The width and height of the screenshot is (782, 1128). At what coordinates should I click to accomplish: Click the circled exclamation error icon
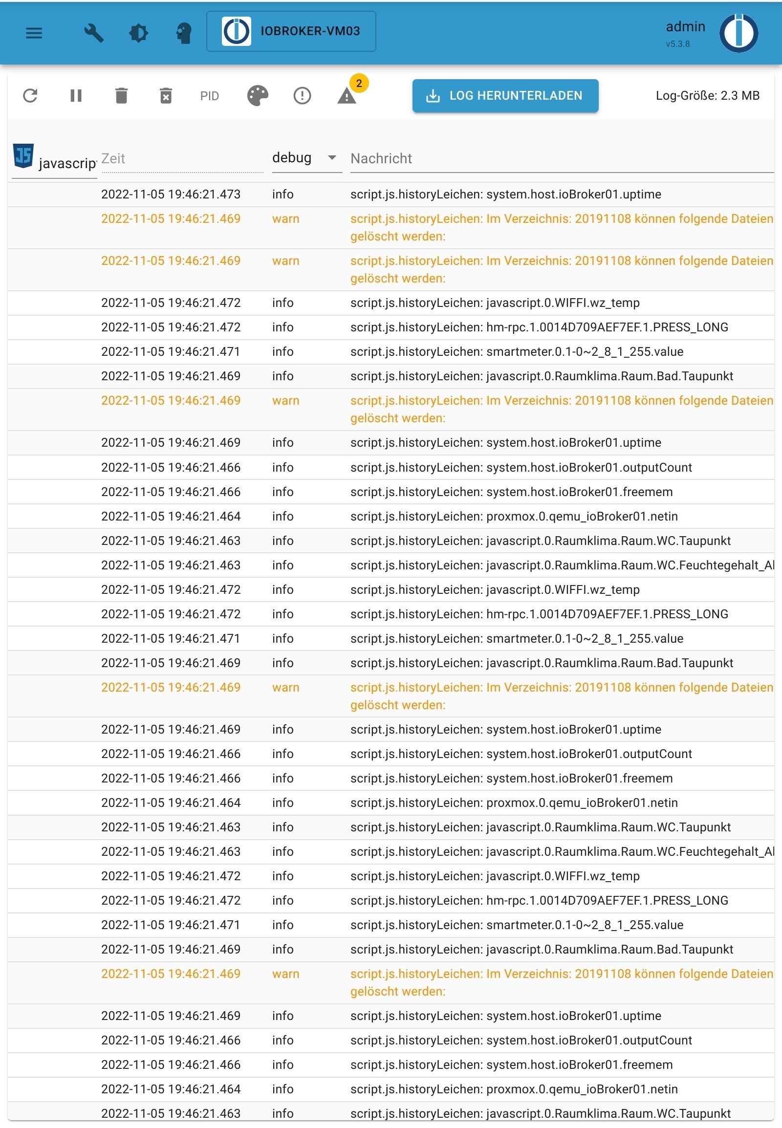point(303,96)
